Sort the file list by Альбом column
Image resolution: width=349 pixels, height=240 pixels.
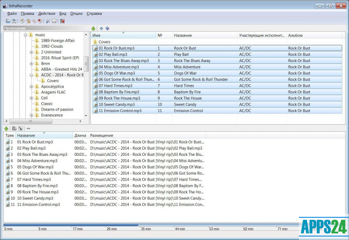(314, 35)
